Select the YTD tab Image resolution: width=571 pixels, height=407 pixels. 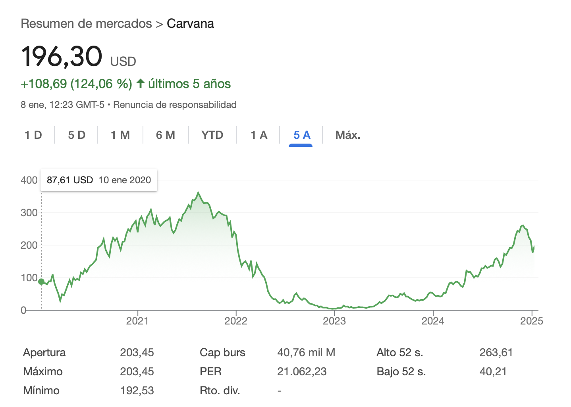(212, 135)
